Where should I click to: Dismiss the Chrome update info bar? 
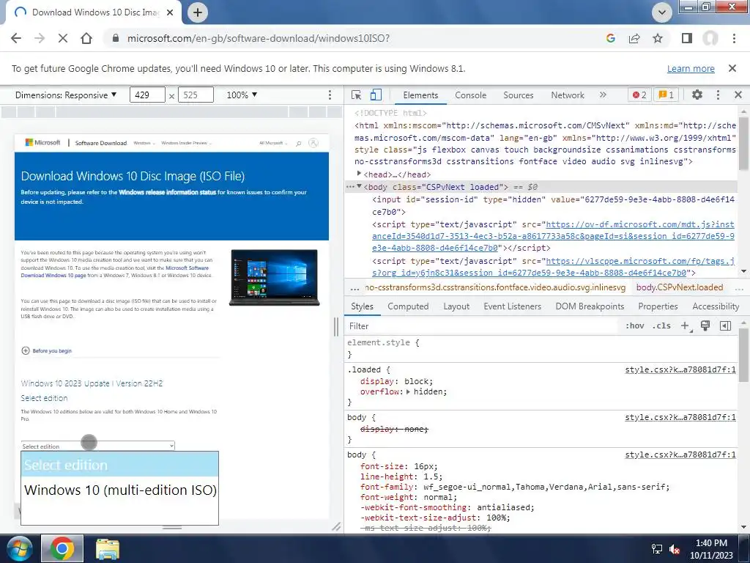[x=732, y=68]
